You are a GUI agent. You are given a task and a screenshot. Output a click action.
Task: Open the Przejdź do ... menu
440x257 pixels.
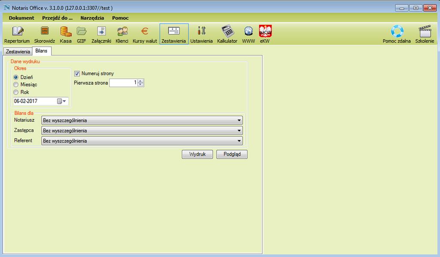[x=57, y=18]
